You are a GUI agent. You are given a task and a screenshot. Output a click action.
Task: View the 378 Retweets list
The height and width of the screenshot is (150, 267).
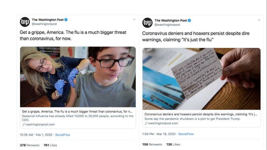point(30,145)
